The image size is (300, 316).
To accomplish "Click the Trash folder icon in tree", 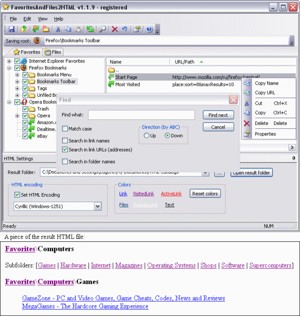I will click(x=32, y=109).
